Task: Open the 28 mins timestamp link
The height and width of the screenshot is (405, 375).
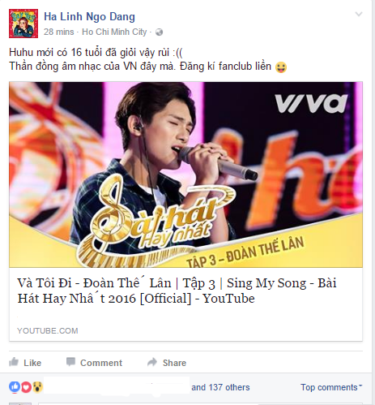Action: [59, 32]
